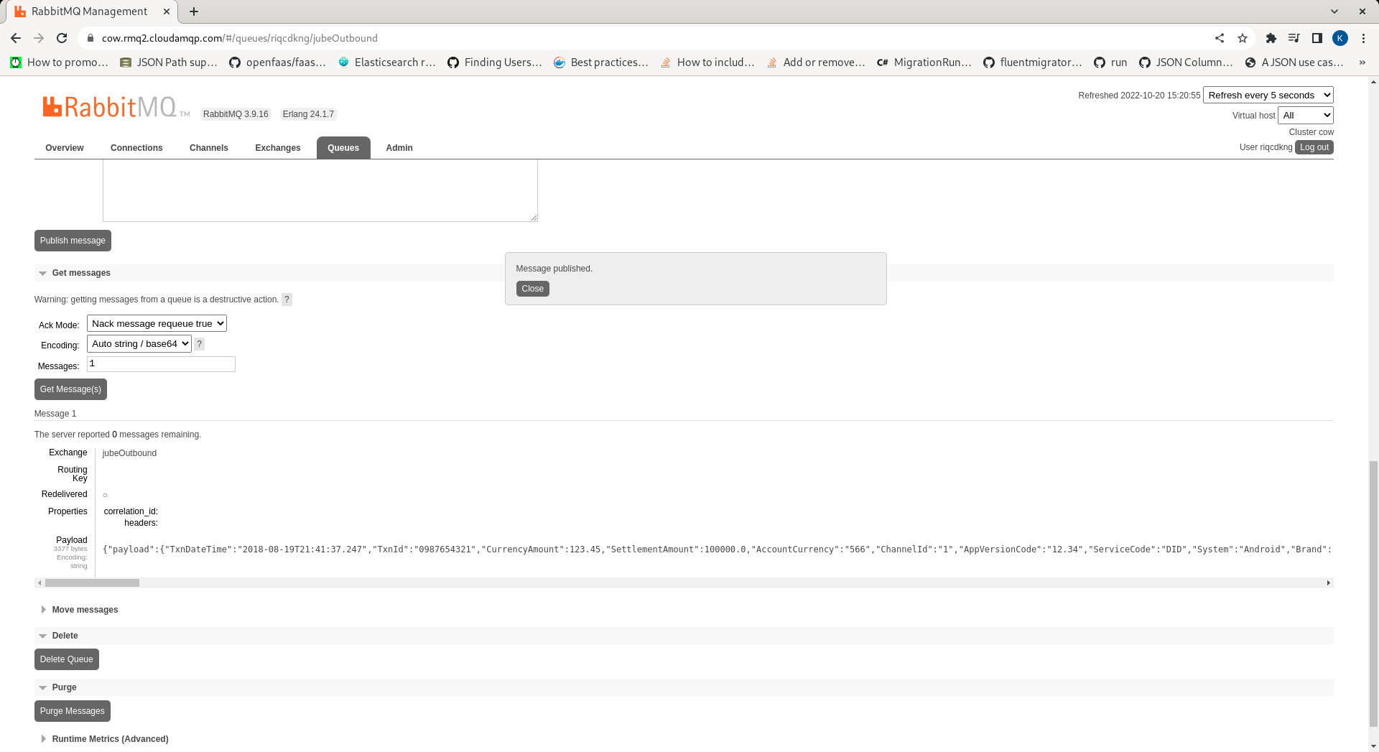Close the RabbitMQ Management tab
The width and height of the screenshot is (1379, 752).
(x=167, y=11)
